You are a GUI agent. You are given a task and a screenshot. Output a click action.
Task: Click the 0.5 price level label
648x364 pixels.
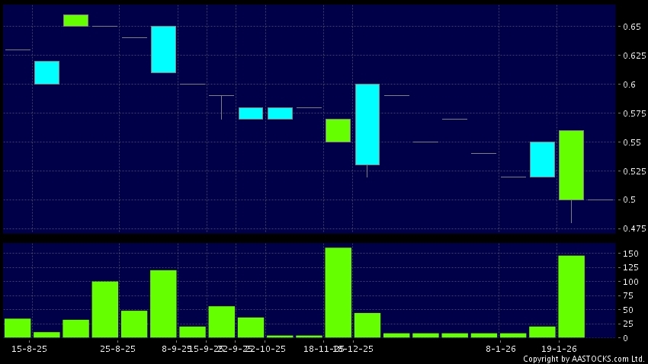[627, 200]
